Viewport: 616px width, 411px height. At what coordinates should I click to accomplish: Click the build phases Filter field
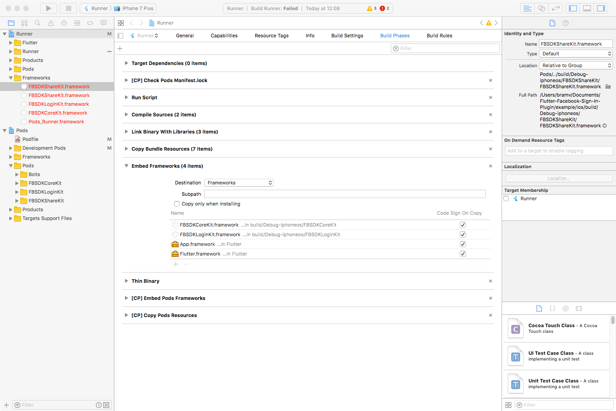pyautogui.click(x=445, y=48)
